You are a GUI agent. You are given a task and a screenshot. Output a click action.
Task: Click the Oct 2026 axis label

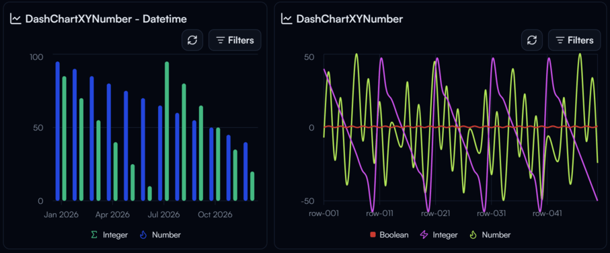click(215, 215)
